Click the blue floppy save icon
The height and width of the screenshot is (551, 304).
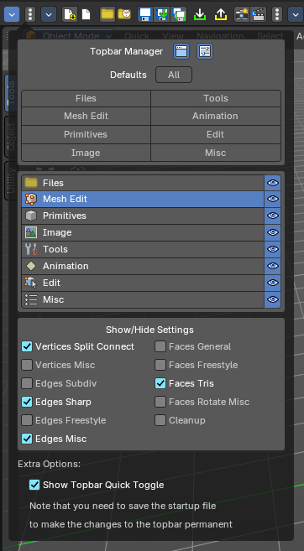coord(145,14)
